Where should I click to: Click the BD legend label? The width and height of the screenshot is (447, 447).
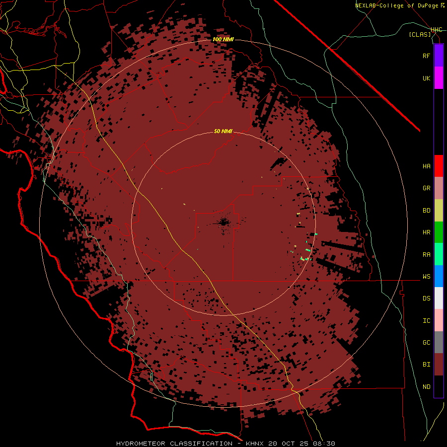point(426,211)
